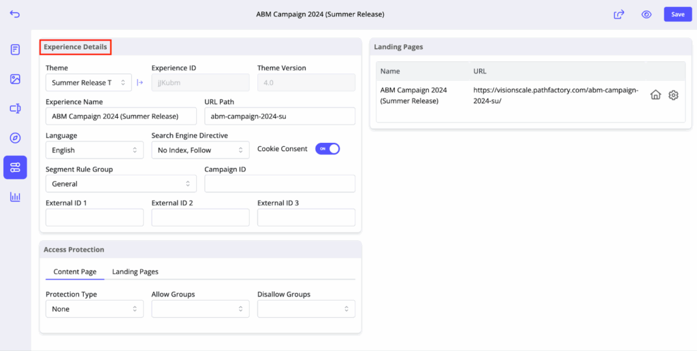Click the Cookie Consent label
Viewport: 697px width, 351px height.
coord(282,149)
